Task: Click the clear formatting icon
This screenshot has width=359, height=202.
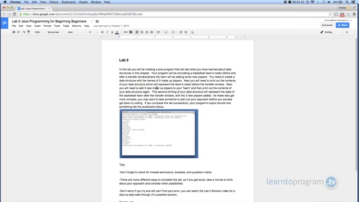Action: click(x=192, y=33)
